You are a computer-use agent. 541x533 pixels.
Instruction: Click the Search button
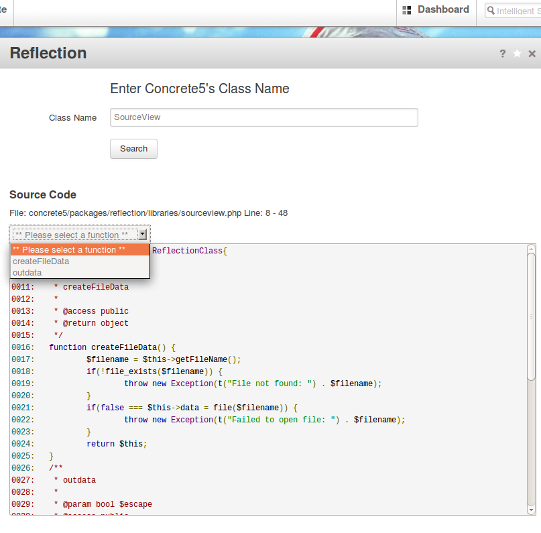tap(133, 149)
